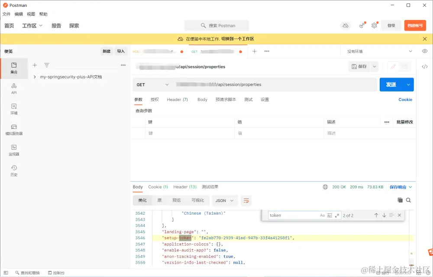433x277 pixels.
Task: Switch to response Header (13) tab
Action: [185, 187]
